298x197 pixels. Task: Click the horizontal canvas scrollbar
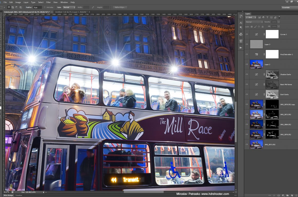(143, 192)
